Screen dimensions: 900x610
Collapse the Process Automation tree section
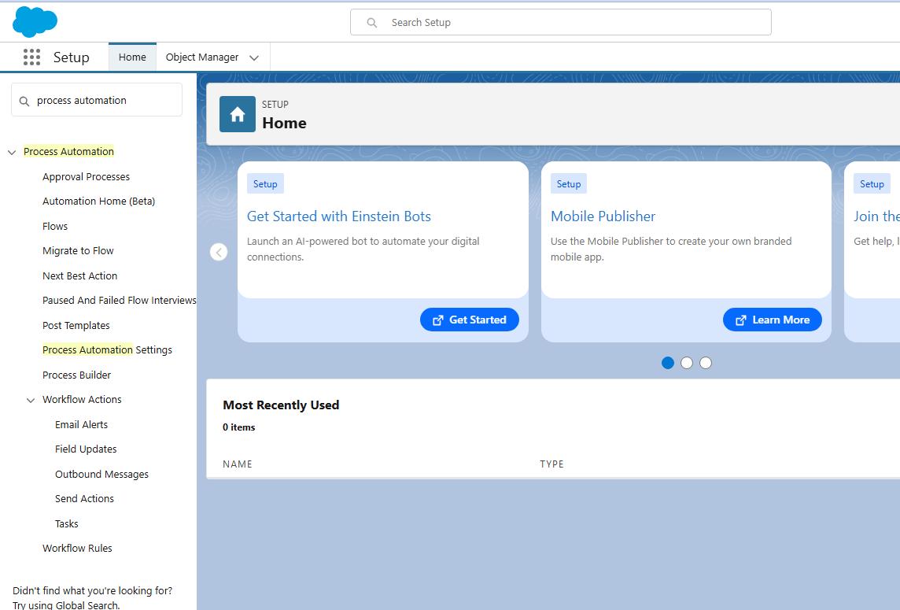(x=11, y=151)
